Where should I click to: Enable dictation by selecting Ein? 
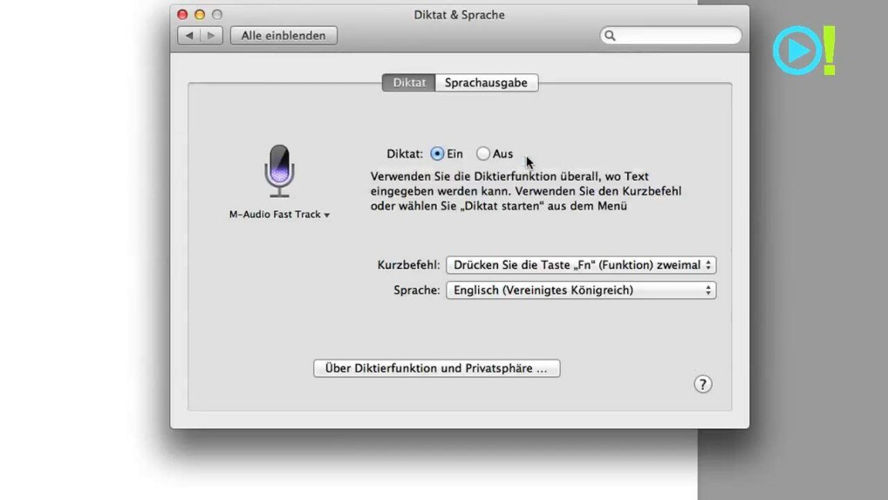coord(438,154)
